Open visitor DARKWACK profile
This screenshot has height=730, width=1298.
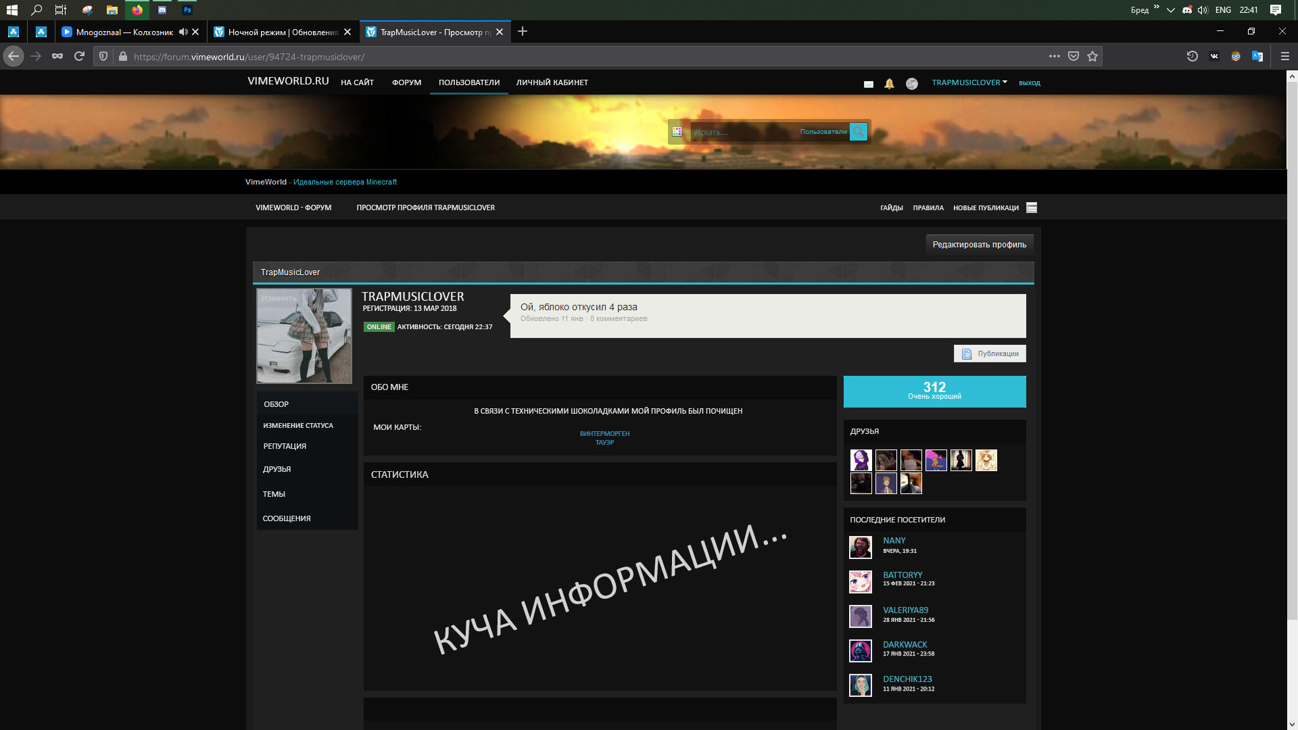point(905,645)
